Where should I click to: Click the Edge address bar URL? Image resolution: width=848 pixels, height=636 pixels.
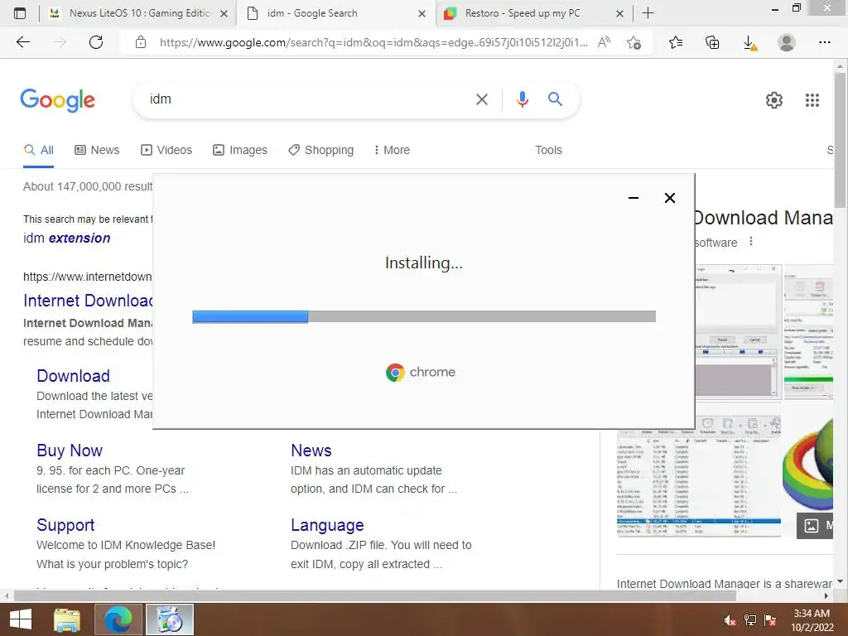[x=373, y=43]
